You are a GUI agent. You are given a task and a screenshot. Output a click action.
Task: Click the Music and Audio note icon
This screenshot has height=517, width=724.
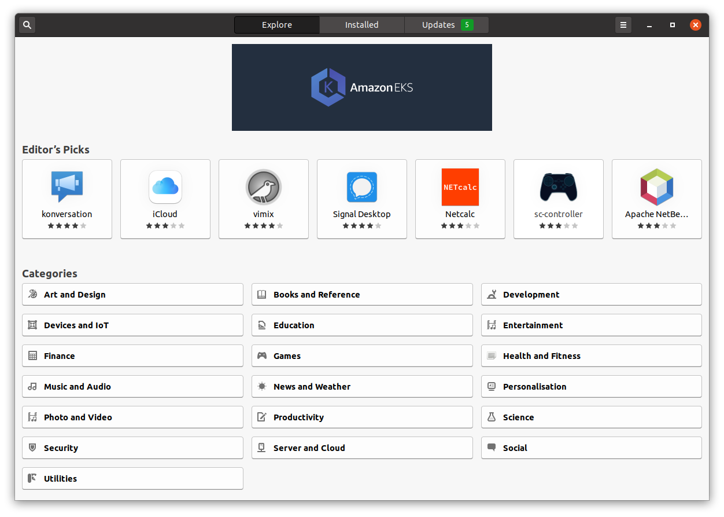[33, 386]
